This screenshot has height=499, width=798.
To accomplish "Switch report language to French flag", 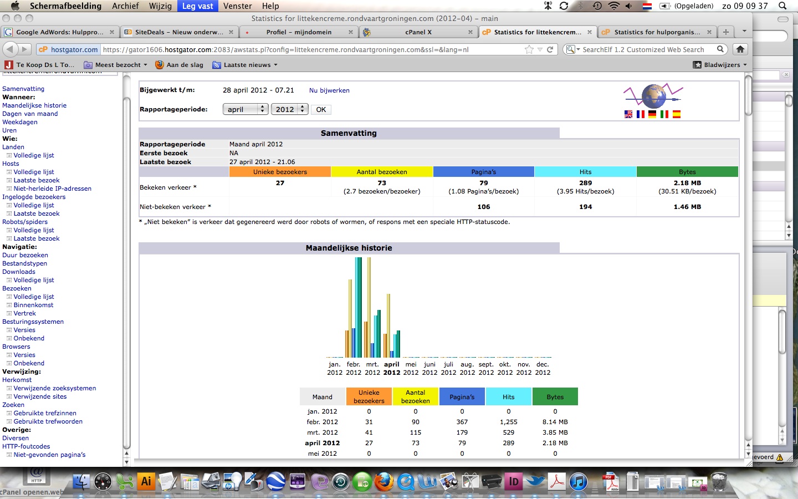I will point(641,114).
